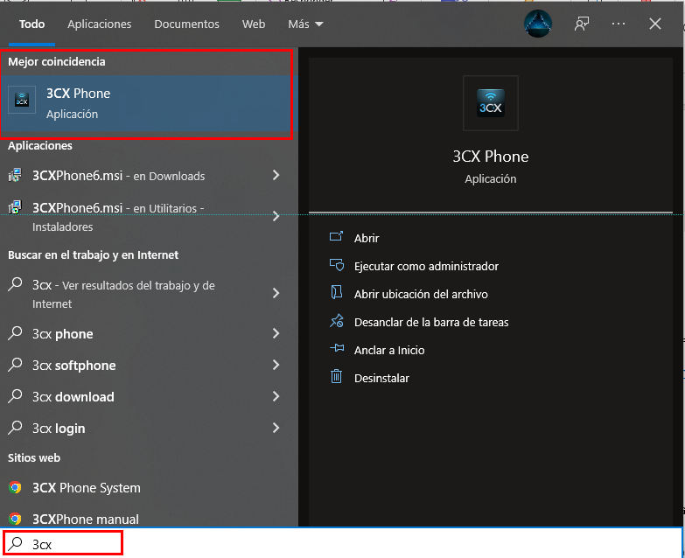Click the magnifier icon beside 3cx download
This screenshot has height=558, width=685.
[15, 396]
